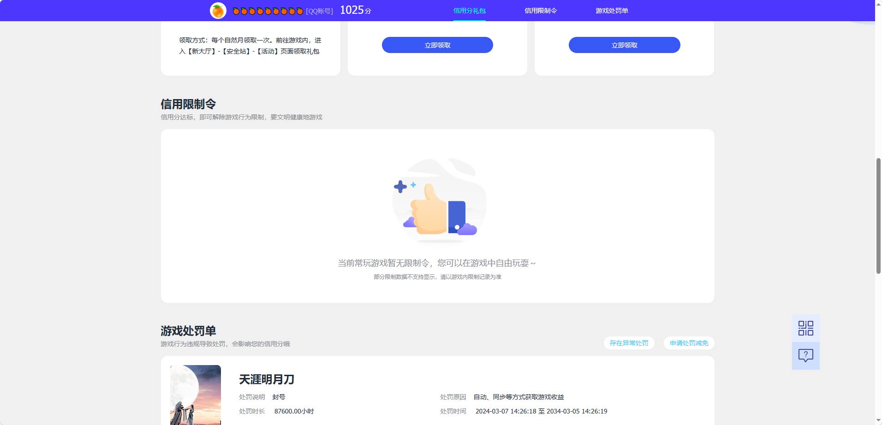Click the 天涯明月刀 game cover thumbnail
882x425 pixels.
click(x=196, y=395)
